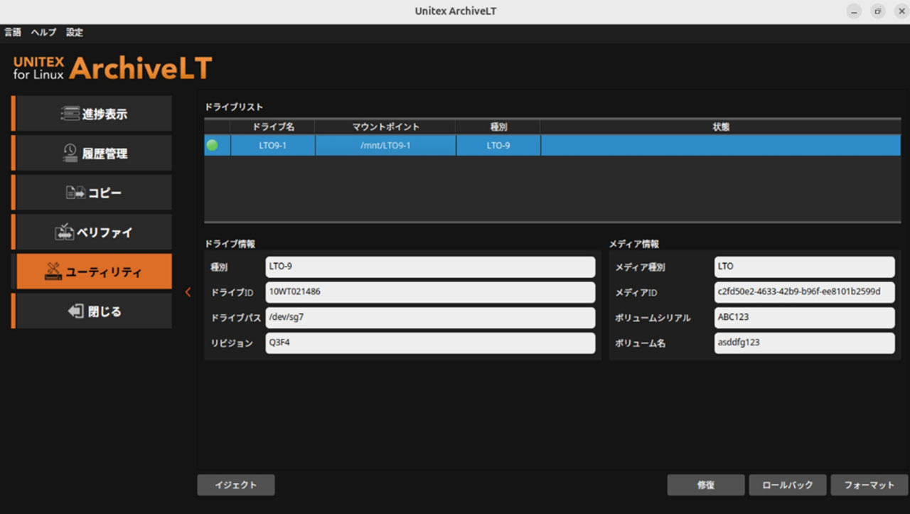Sort by 種別 column header
The image size is (910, 514).
(498, 127)
